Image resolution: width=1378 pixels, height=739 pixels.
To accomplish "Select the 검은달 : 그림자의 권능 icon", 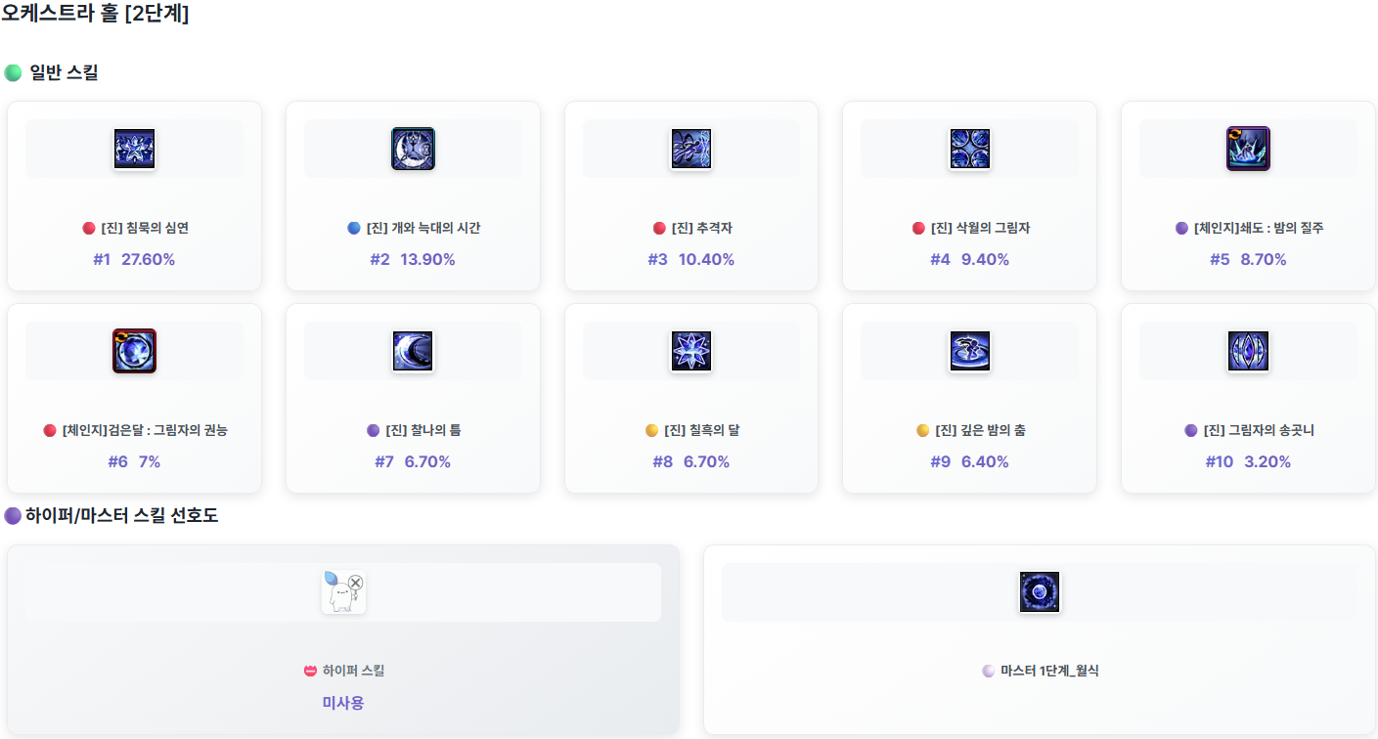I will [x=134, y=351].
